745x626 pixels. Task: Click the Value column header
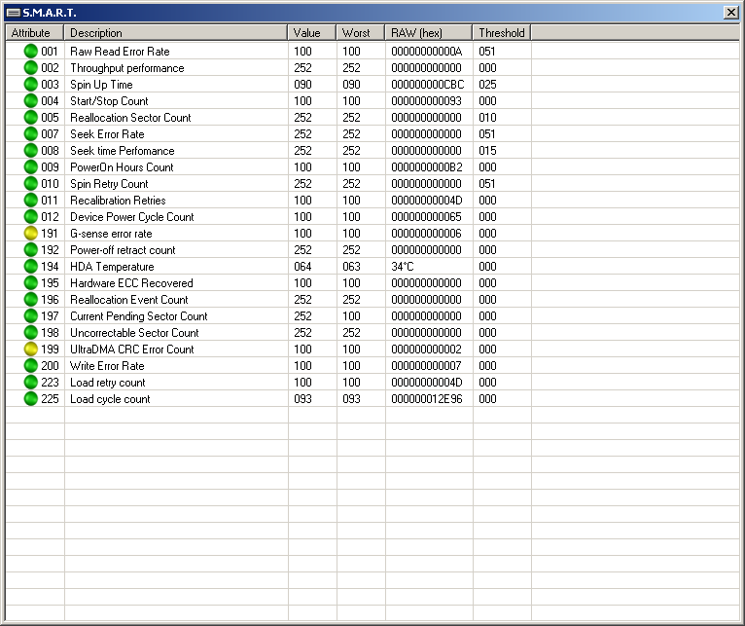311,32
